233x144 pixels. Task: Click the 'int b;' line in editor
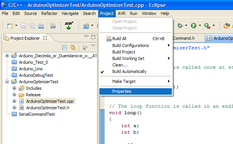pos(130,132)
